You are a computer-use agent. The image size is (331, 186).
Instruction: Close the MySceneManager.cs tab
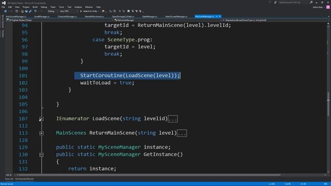tap(220, 17)
